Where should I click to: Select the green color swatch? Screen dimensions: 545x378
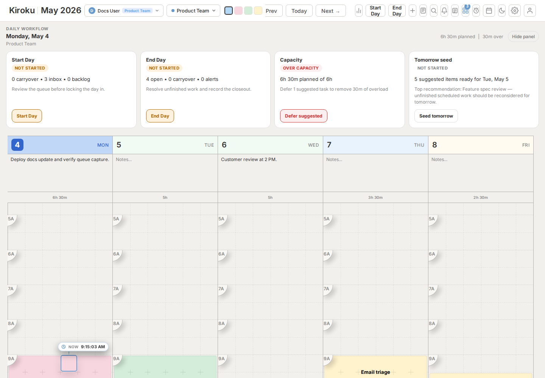click(x=248, y=11)
